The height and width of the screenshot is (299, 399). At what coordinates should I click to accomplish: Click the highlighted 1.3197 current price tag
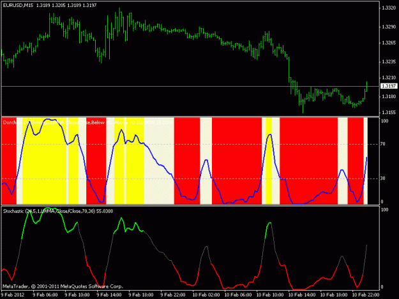point(389,86)
